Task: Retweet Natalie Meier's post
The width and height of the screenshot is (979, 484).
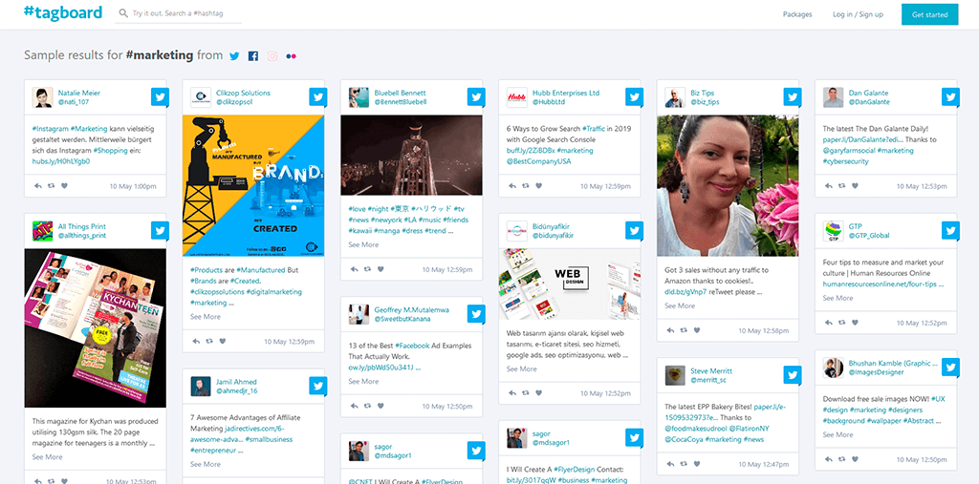Action: pyautogui.click(x=52, y=186)
